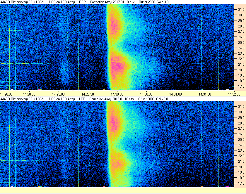
Task: Click the RCP chart title text
Action: point(84,2)
